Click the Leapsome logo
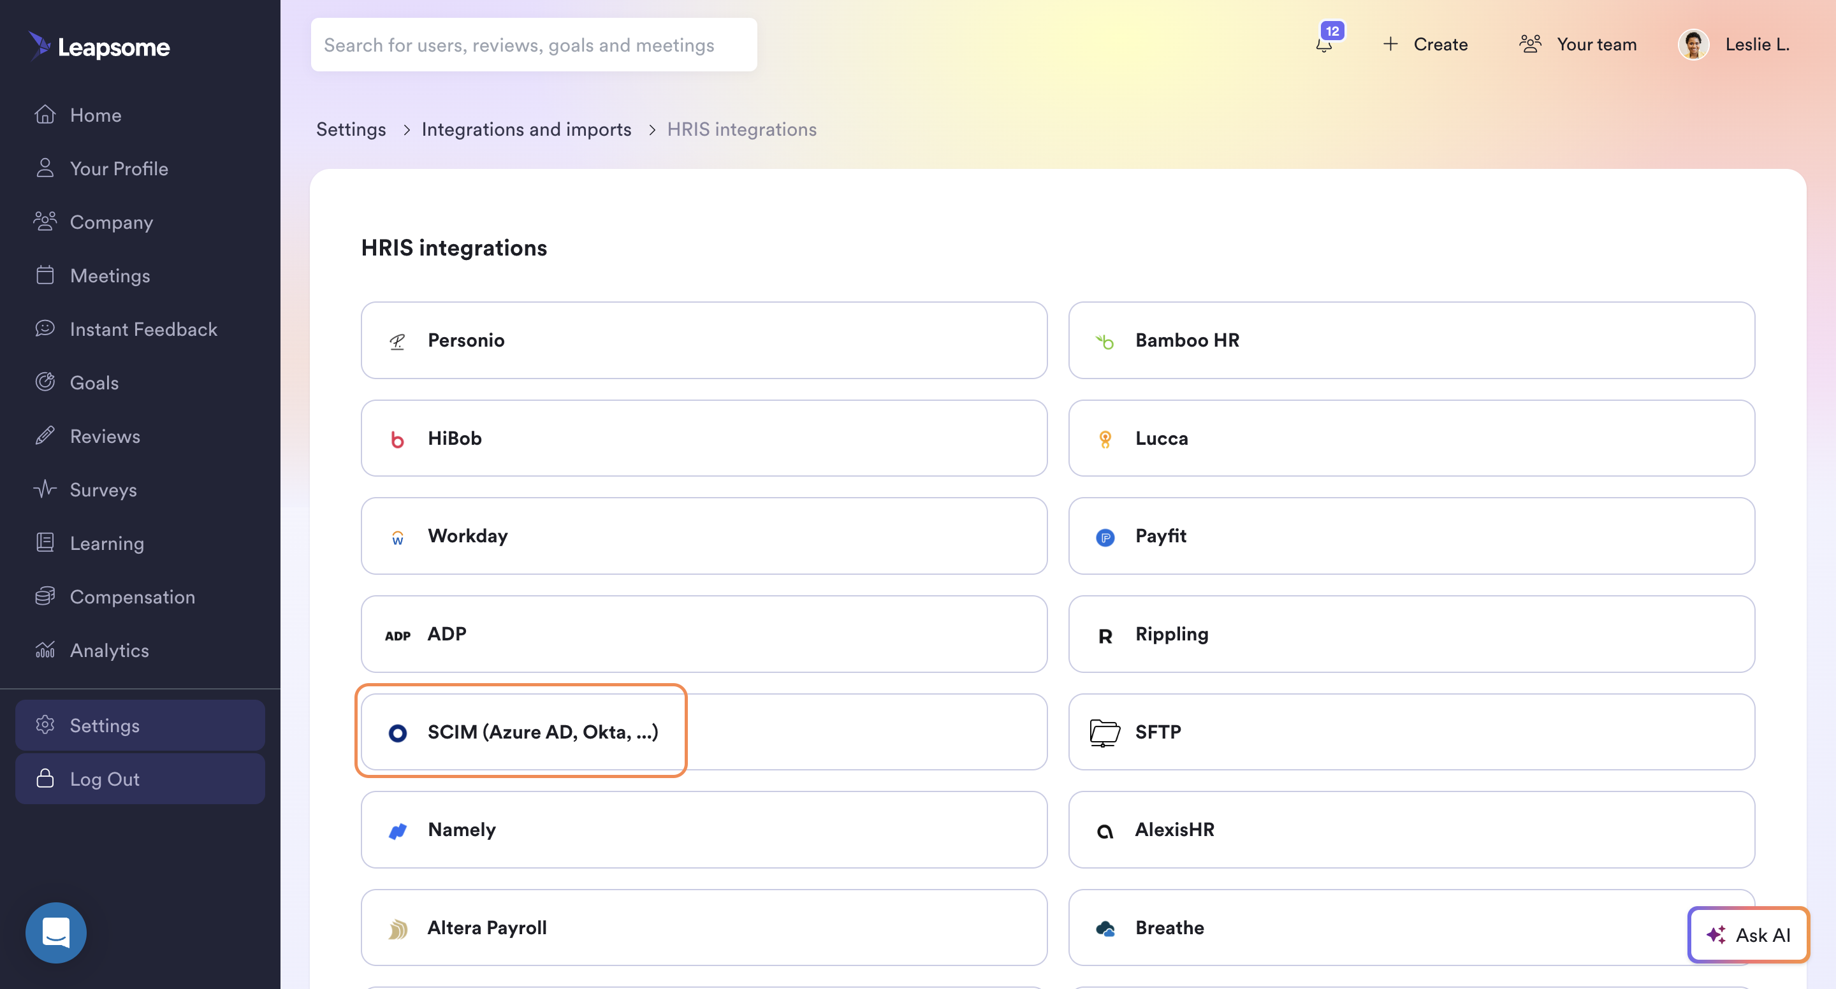This screenshot has height=989, width=1836. coord(99,47)
